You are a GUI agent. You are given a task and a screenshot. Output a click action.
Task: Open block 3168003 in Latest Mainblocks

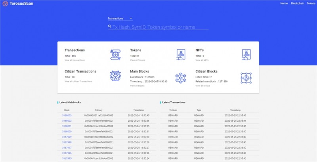67,115
